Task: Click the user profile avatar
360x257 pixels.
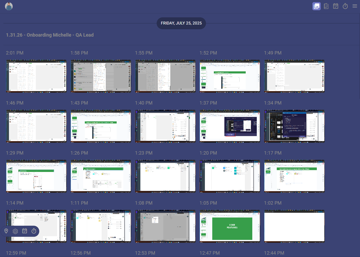Action: click(9, 6)
